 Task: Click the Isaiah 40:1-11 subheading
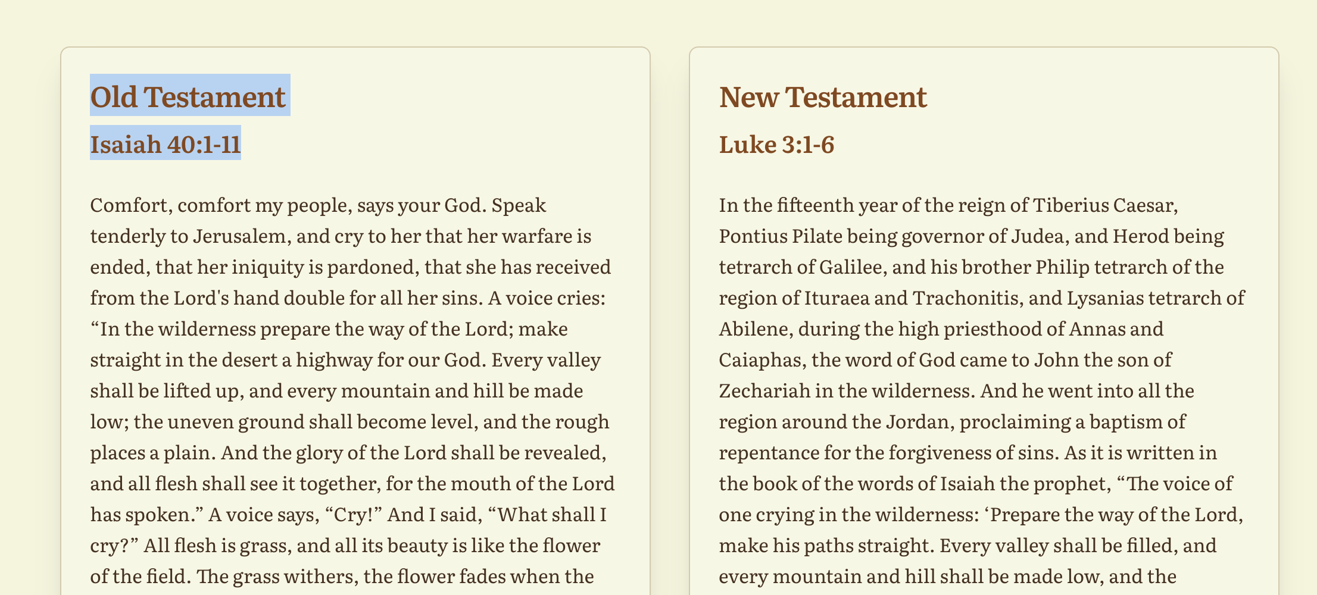click(166, 144)
